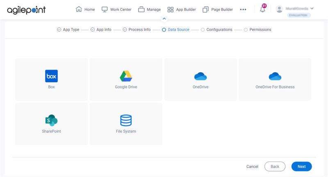This screenshot has height=177, width=328.
Task: Open the more options ellipsis menu
Action: pyautogui.click(x=243, y=9)
